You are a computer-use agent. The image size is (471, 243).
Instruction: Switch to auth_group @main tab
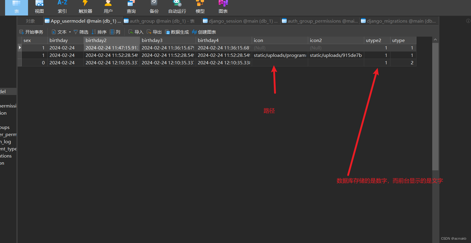162,21
